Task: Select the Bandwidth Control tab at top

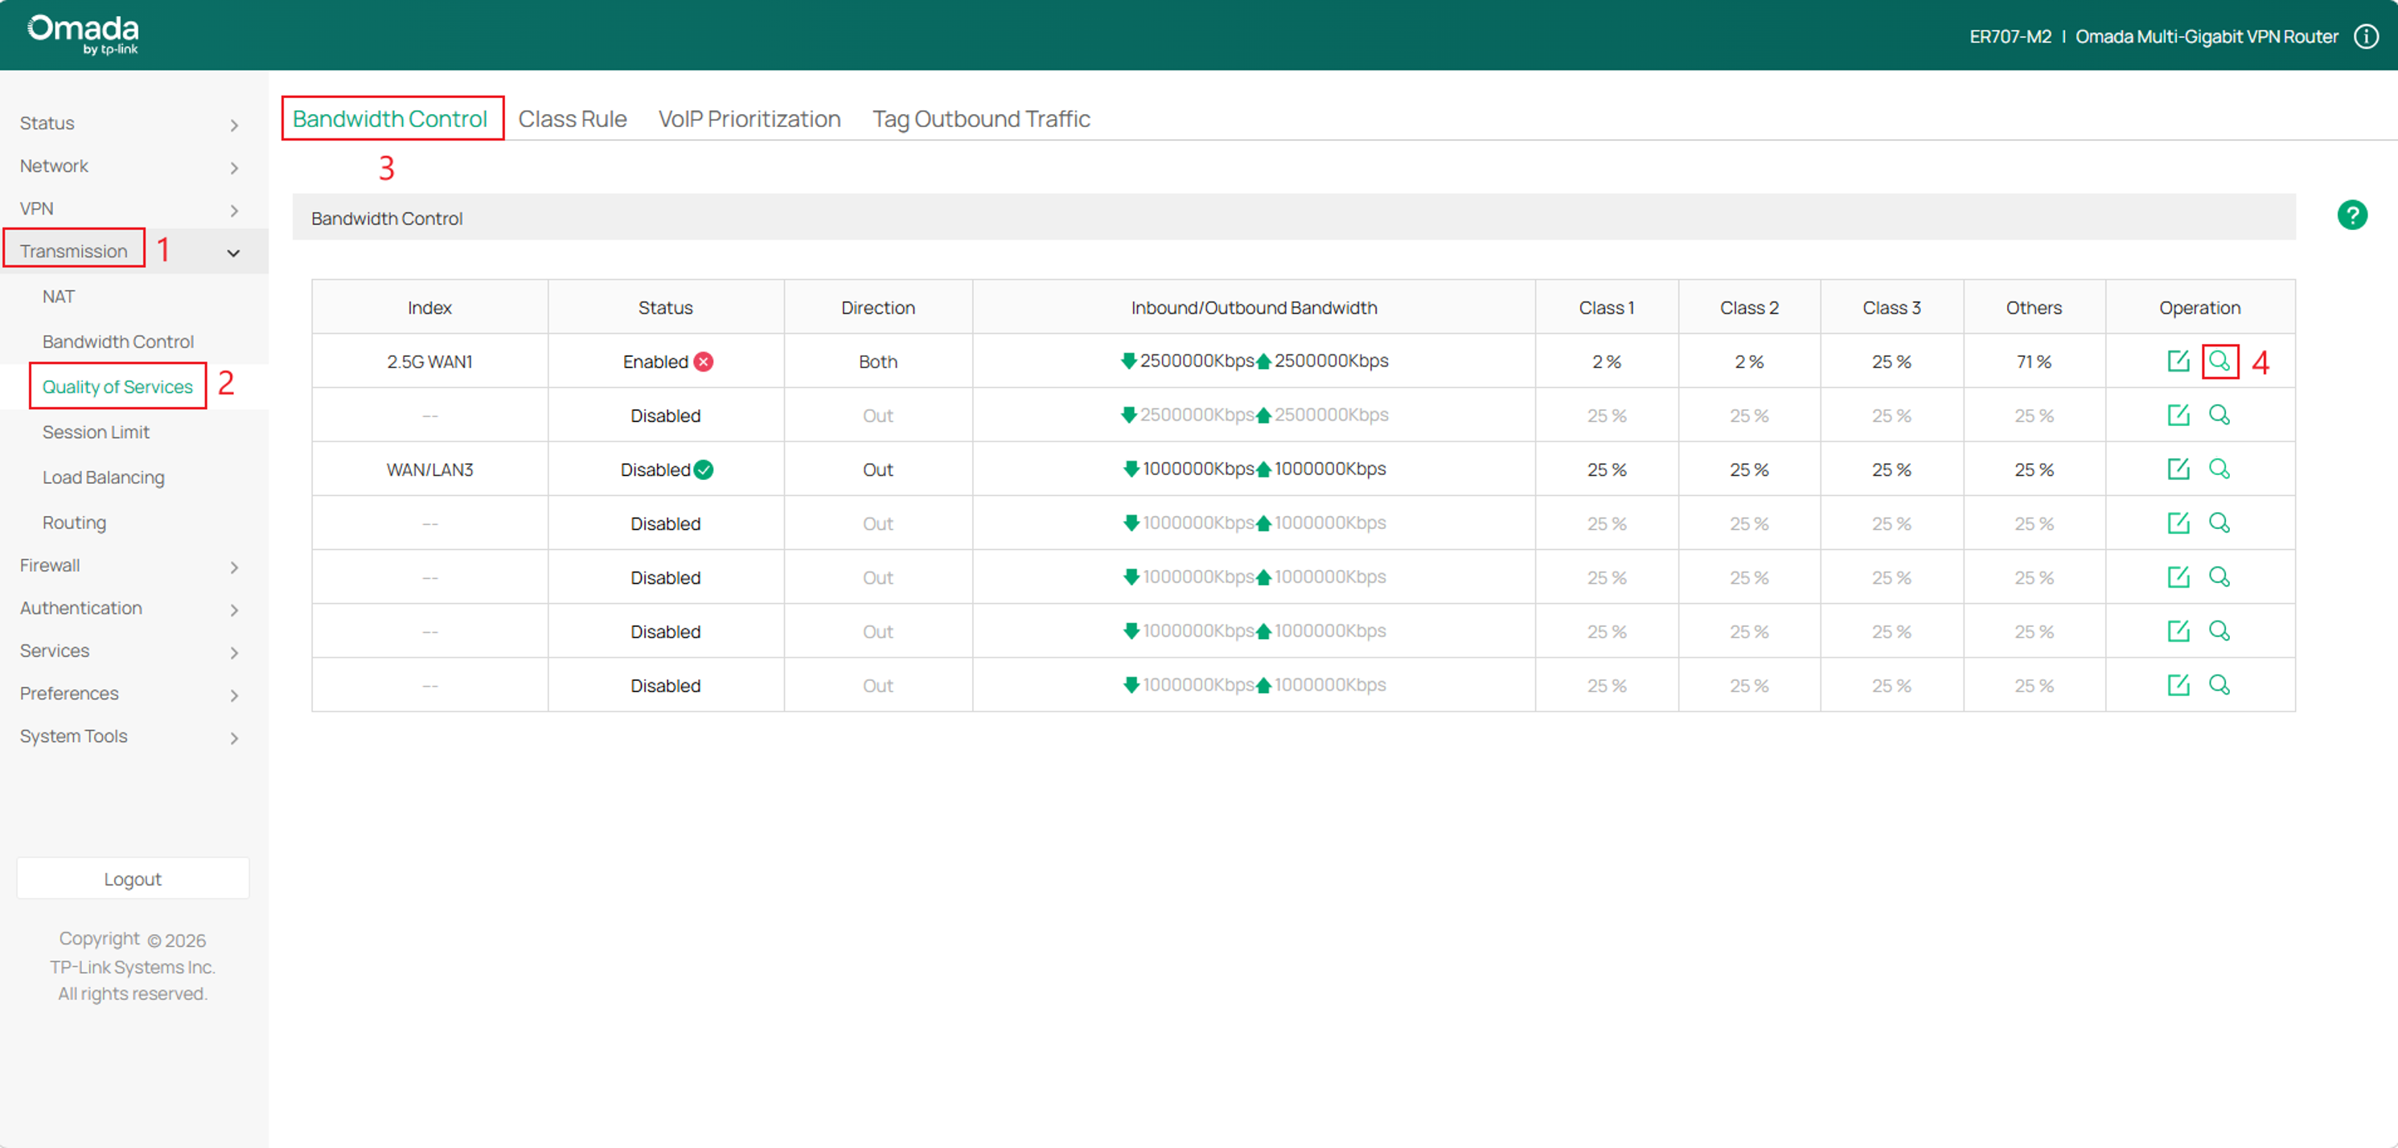Action: point(390,119)
